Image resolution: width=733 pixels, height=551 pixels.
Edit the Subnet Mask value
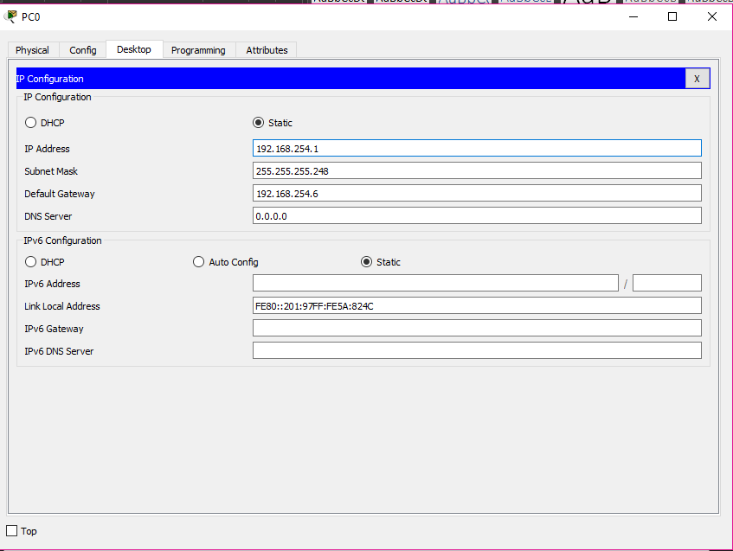pos(476,170)
